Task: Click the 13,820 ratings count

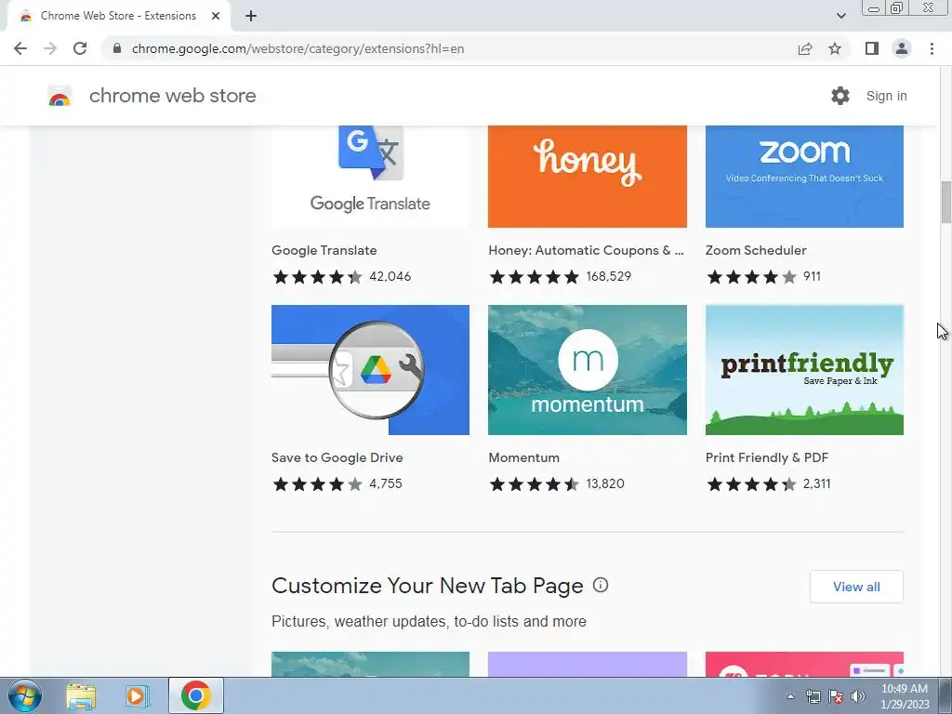Action: [604, 483]
